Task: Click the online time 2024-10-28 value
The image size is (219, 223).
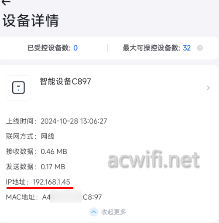Action: [74, 121]
